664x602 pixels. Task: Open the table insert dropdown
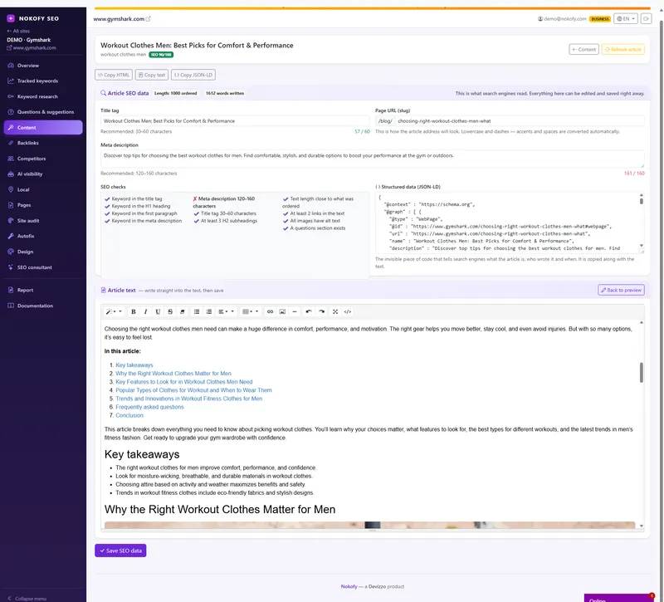point(251,312)
